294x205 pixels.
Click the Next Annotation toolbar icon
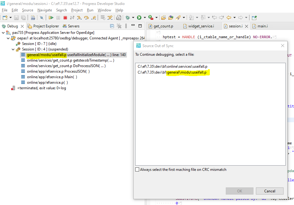[191, 18]
